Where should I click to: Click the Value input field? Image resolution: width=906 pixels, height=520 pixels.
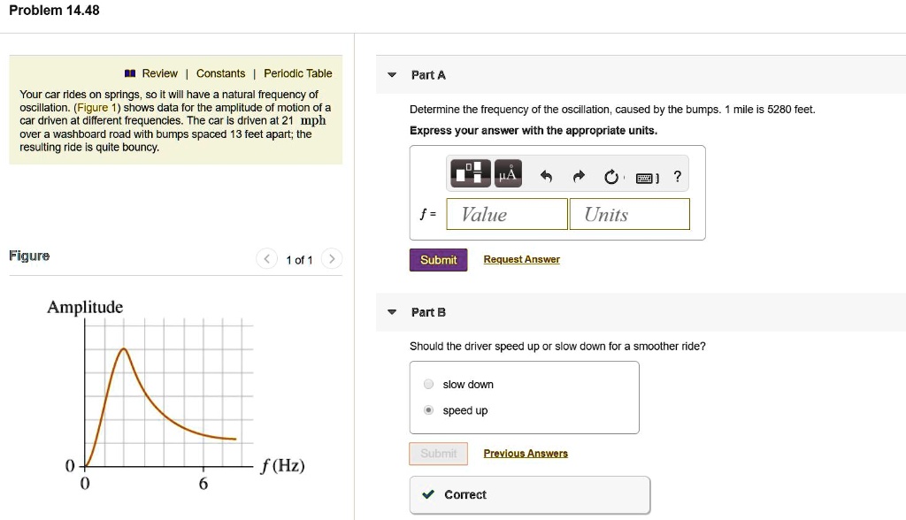(x=506, y=213)
